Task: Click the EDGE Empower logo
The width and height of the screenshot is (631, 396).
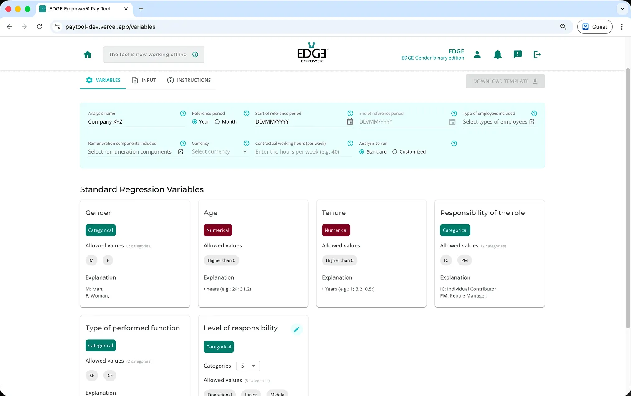Action: (312, 52)
